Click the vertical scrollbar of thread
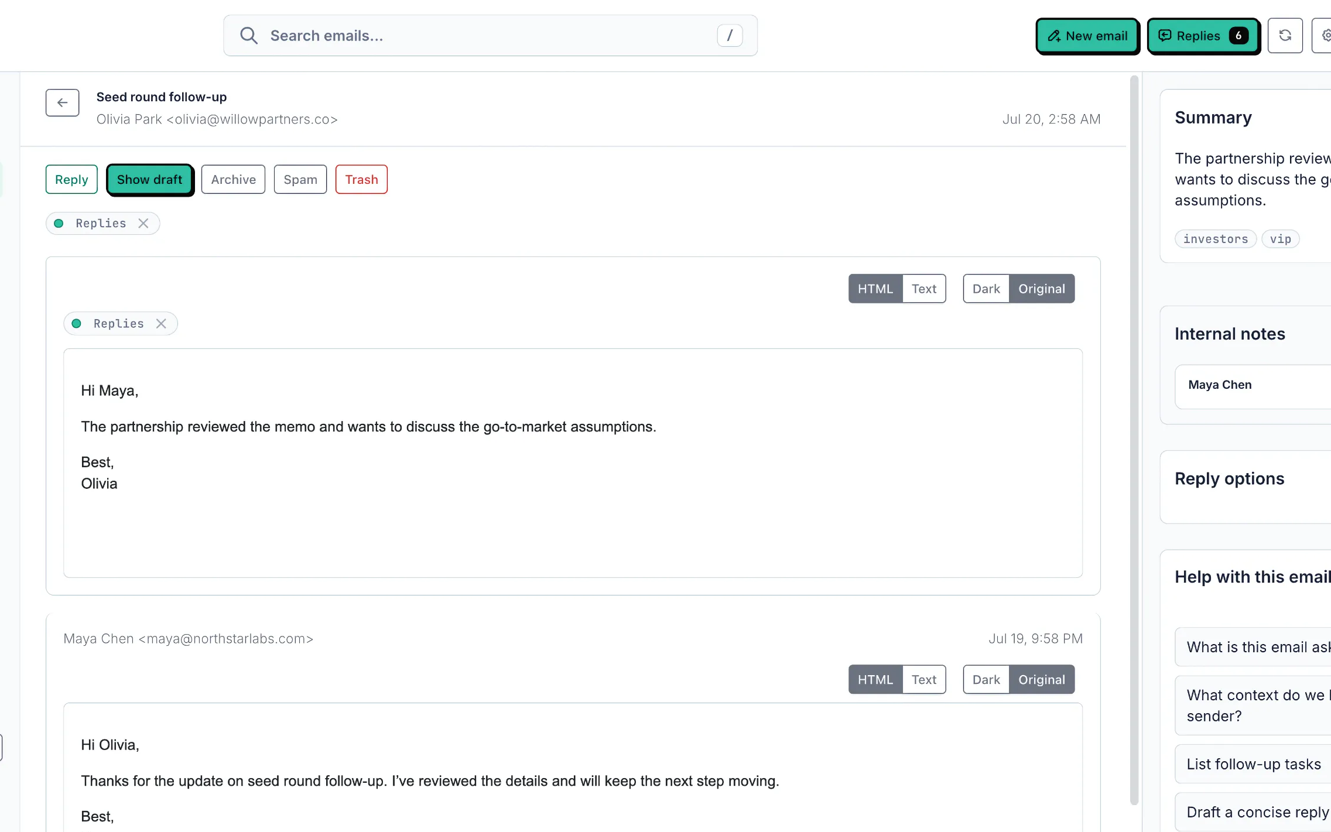The width and height of the screenshot is (1331, 832). click(x=1134, y=439)
